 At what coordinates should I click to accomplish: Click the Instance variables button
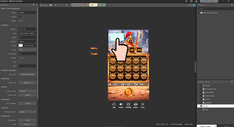click(27, 74)
